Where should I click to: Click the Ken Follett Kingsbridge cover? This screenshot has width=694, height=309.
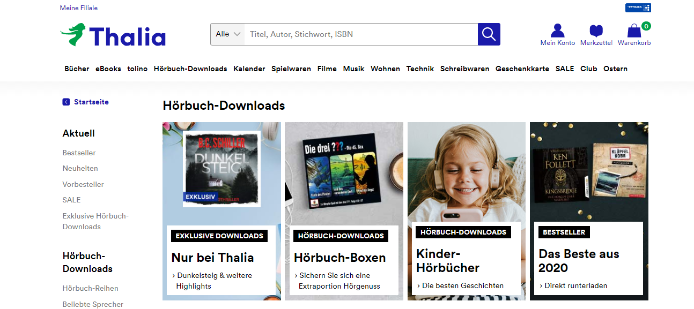pos(561,176)
